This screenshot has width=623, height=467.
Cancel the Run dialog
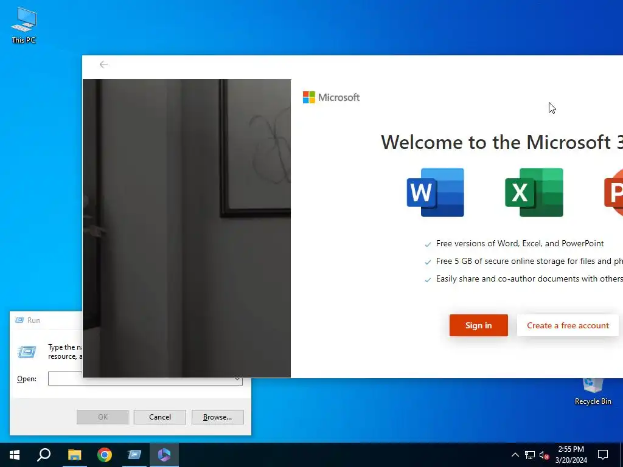(x=160, y=417)
